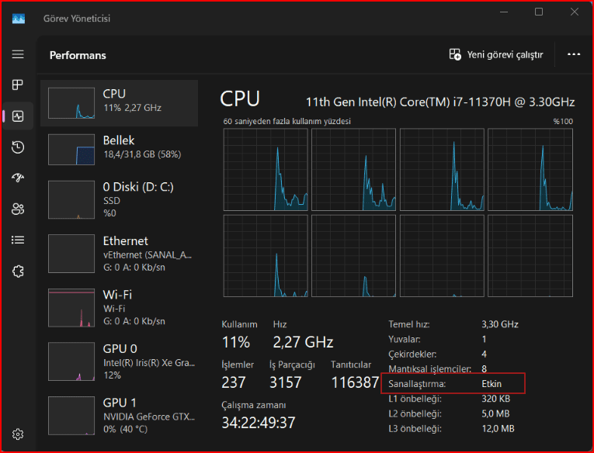Select the Bellek (memory) entry
594x453 pixels.
coord(119,149)
